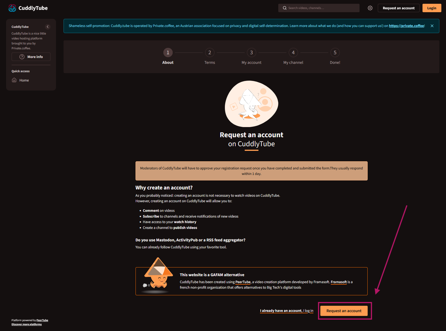Select step 1 About in the stepper
The width and height of the screenshot is (446, 331).
click(168, 53)
